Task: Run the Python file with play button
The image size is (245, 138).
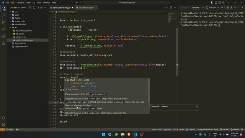Action: coord(165,8)
